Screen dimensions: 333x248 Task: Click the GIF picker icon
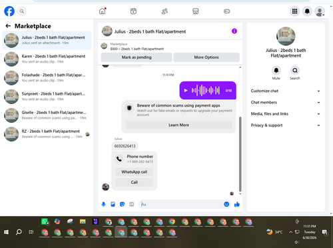(x=132, y=204)
